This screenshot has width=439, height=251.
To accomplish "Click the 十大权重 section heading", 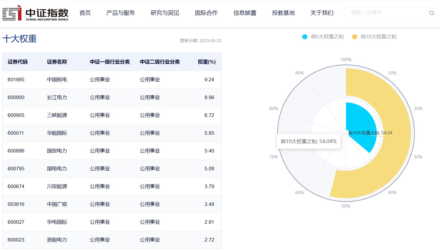I will click(x=20, y=39).
